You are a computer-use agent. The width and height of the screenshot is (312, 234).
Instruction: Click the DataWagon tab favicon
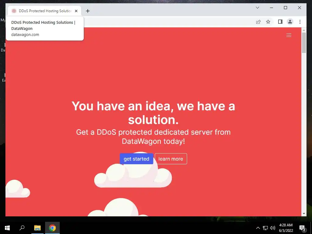coord(14,11)
